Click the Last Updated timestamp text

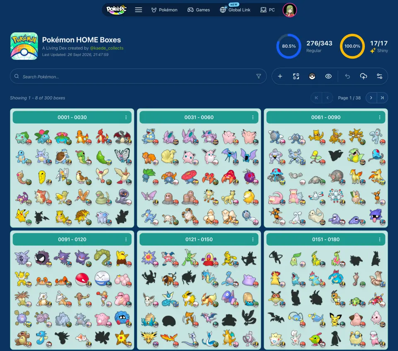pyautogui.click(x=75, y=55)
